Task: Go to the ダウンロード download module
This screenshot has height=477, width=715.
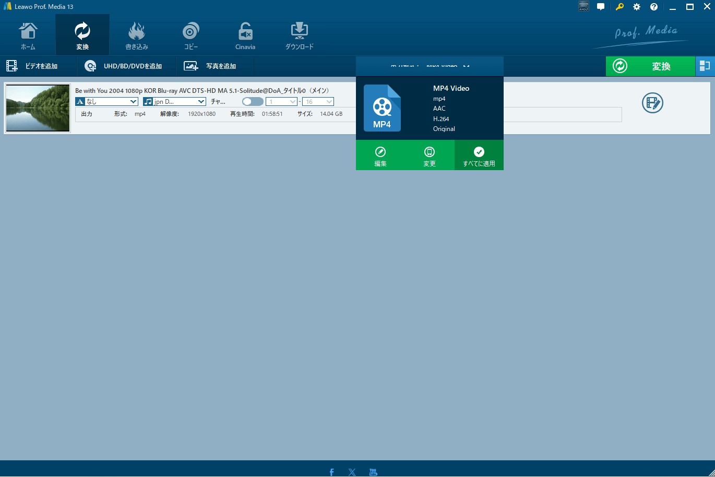Action: (x=300, y=36)
